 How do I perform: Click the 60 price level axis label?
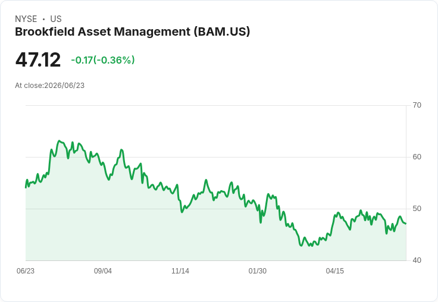pos(417,157)
